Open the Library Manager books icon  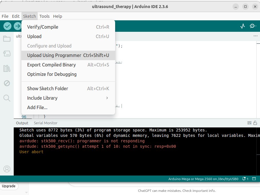coord(7,68)
